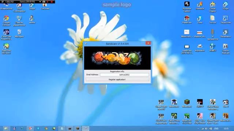Open Total Commander desktop shortcut
The width and height of the screenshot is (234, 131).
click(x=19, y=7)
